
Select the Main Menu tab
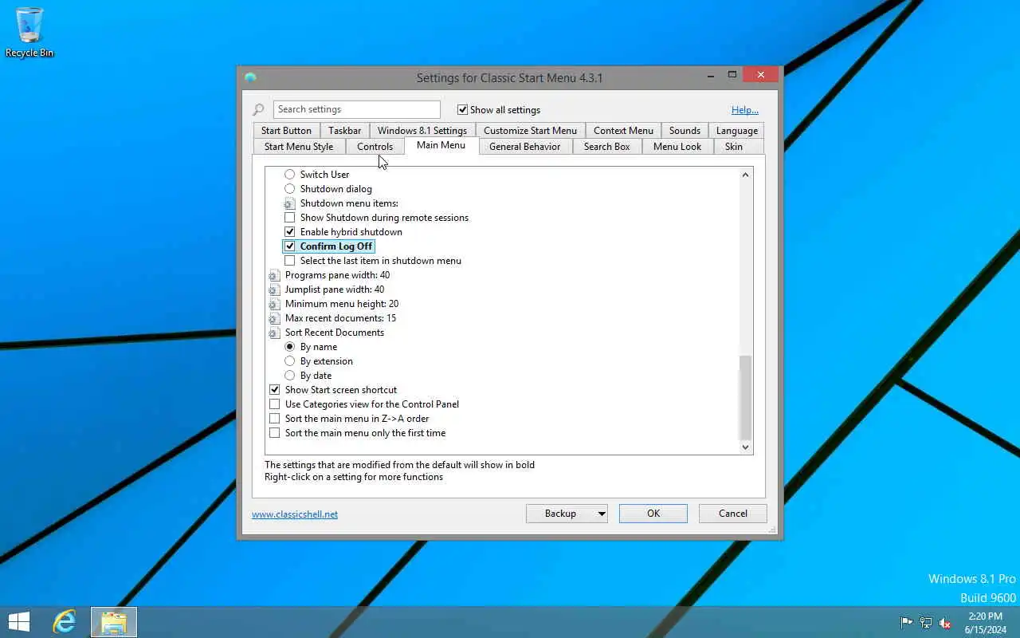click(441, 145)
